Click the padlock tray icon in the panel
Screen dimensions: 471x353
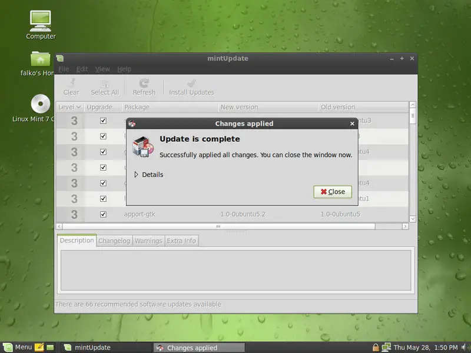[376, 348]
